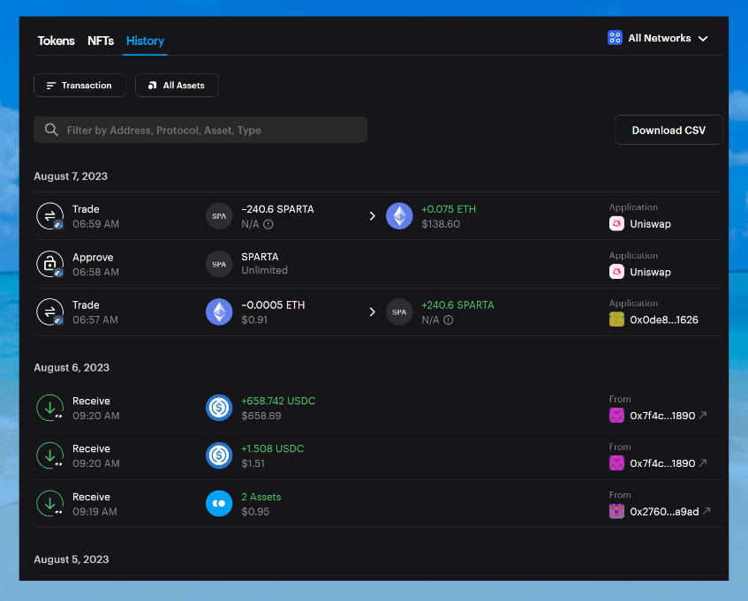Open the Transaction filter dropdown
This screenshot has height=601, width=748.
click(x=79, y=86)
